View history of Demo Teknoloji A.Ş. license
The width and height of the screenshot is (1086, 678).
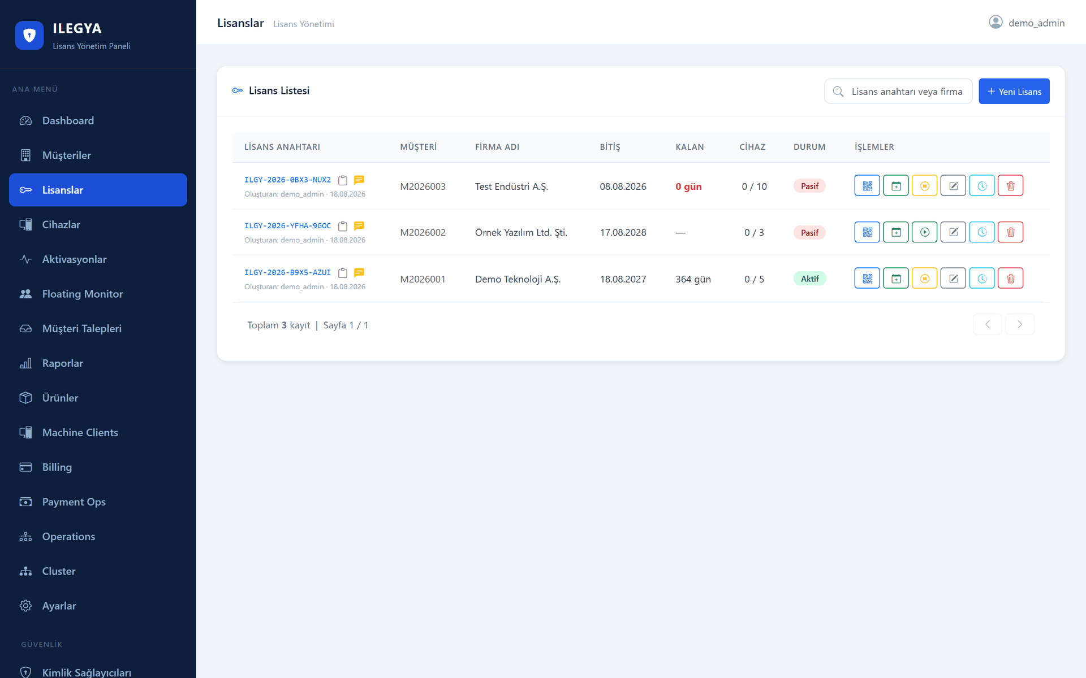(982, 279)
